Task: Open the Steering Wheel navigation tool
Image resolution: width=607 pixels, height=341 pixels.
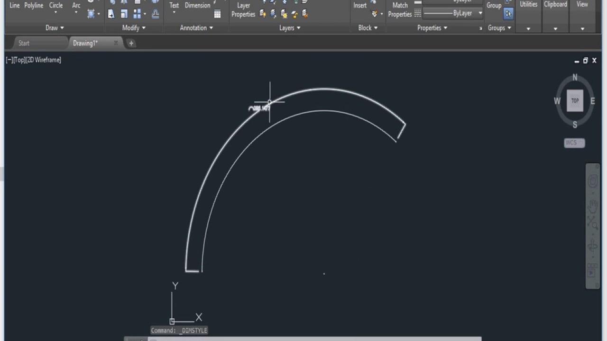Action: coord(593,182)
